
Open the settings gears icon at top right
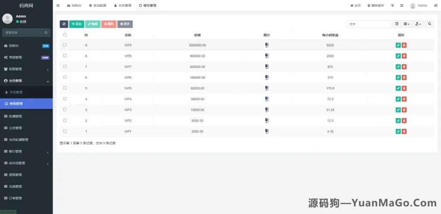(x=435, y=6)
